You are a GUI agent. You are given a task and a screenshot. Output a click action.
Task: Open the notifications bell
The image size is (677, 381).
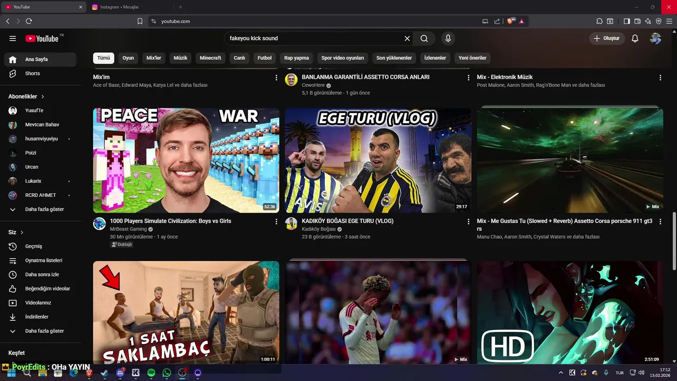click(x=635, y=39)
